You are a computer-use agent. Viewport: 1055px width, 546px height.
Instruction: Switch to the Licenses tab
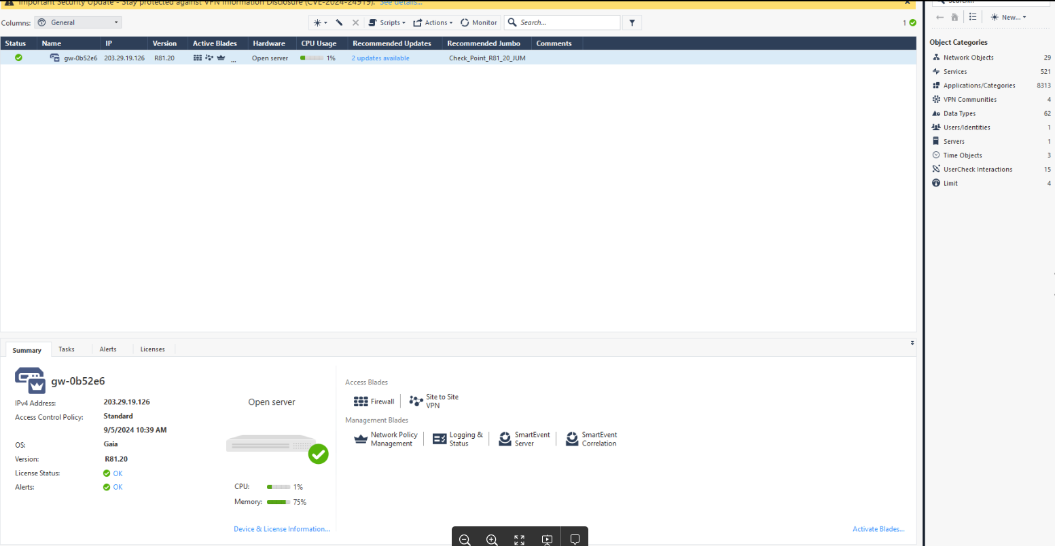point(152,349)
